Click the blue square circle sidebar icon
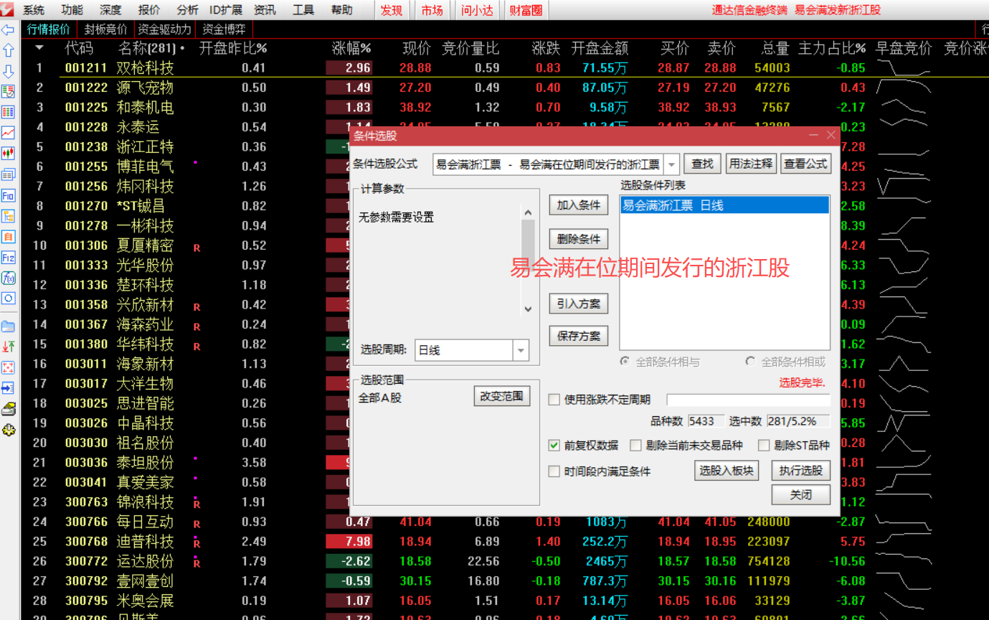Screen dimensions: 989x620 click(8, 299)
